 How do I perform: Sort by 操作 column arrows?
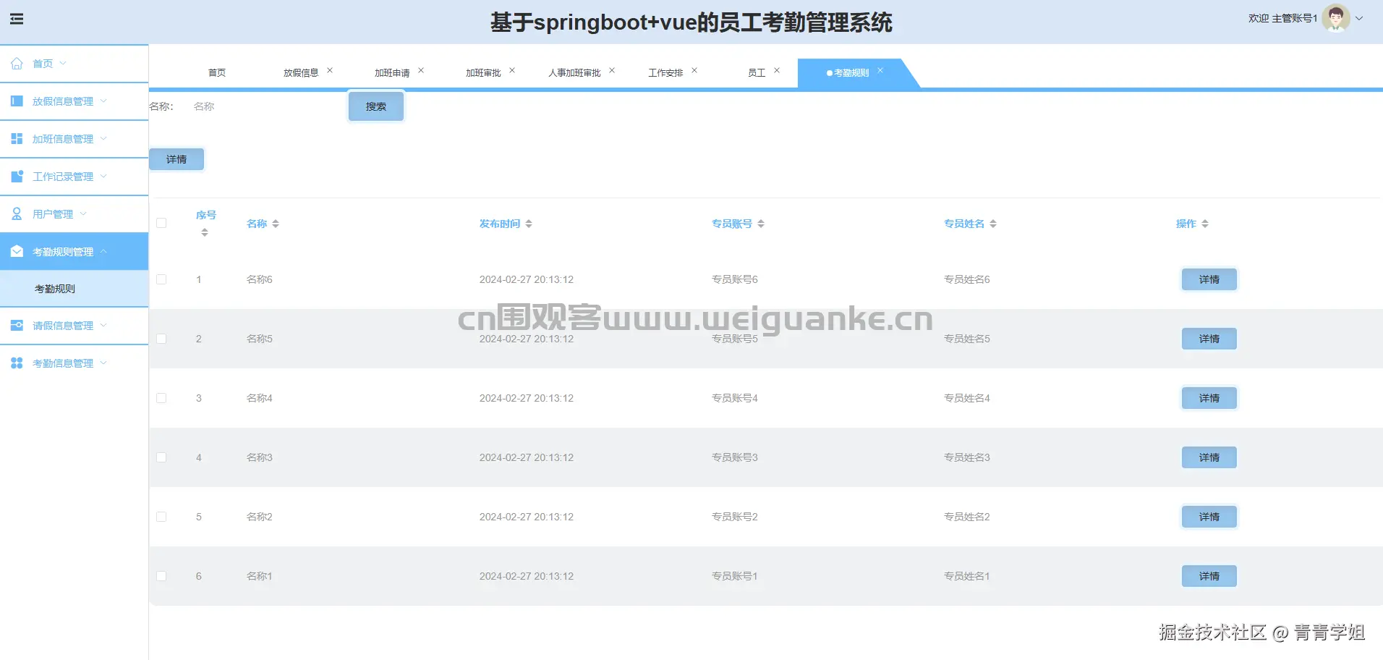click(x=1205, y=224)
